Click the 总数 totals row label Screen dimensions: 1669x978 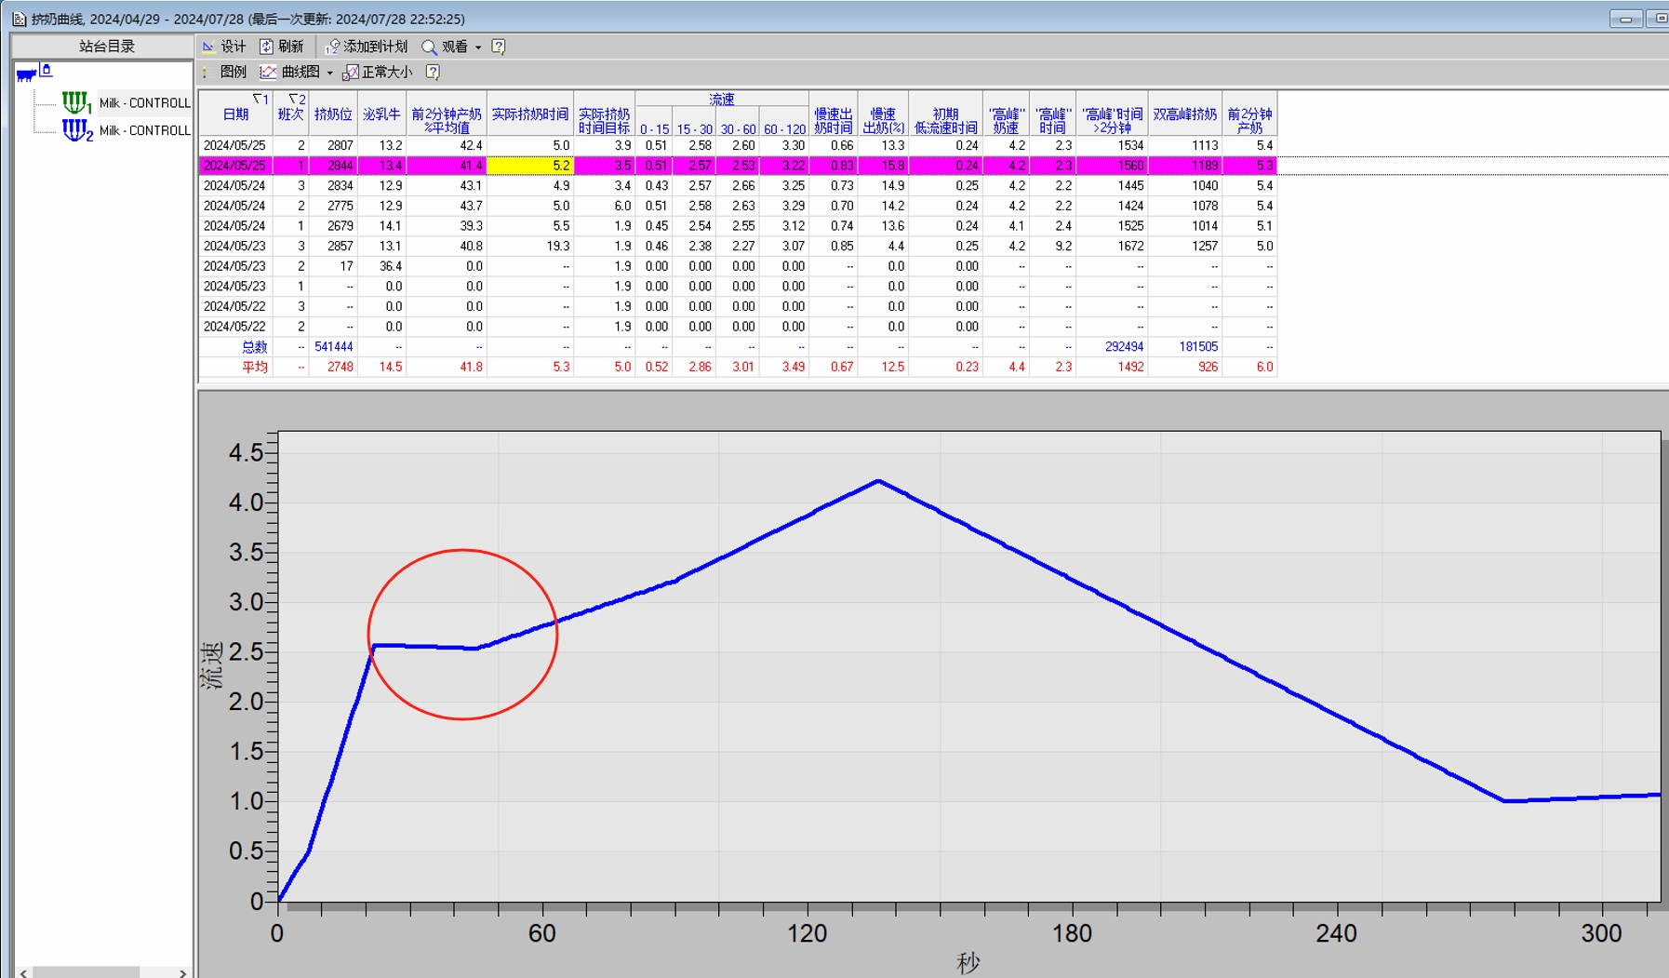[x=254, y=347]
